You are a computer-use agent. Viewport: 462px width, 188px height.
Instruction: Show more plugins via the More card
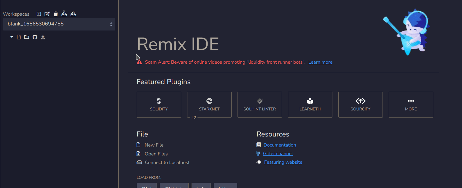click(x=411, y=105)
